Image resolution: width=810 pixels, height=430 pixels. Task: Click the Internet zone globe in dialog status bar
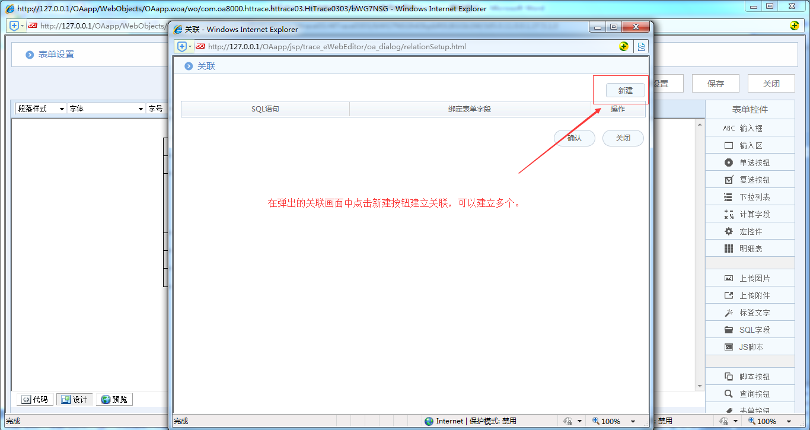click(429, 421)
